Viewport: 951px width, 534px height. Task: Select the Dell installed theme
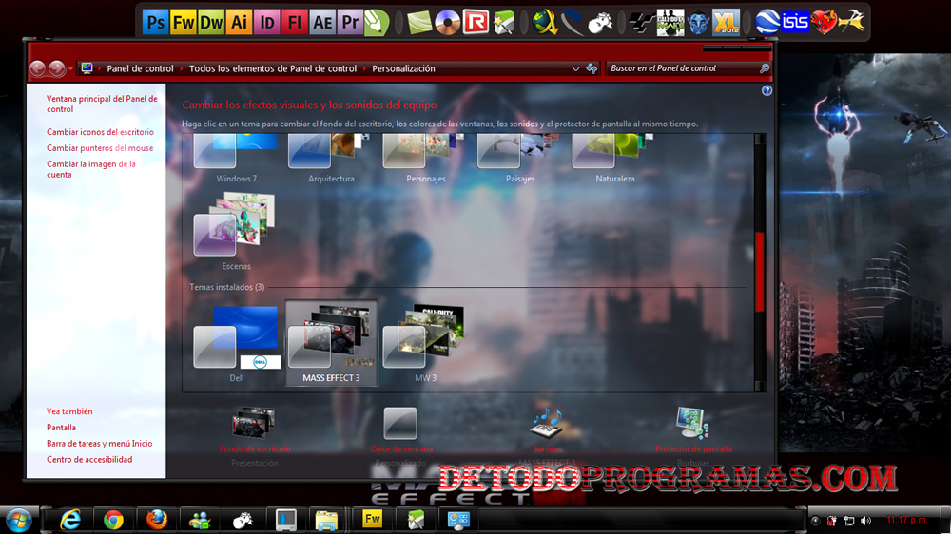tap(237, 343)
